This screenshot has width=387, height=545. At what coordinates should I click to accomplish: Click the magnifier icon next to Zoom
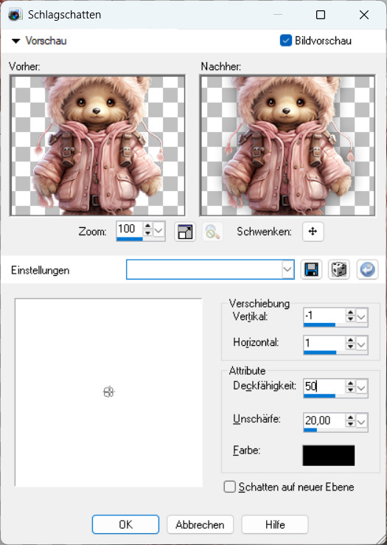[x=212, y=232]
